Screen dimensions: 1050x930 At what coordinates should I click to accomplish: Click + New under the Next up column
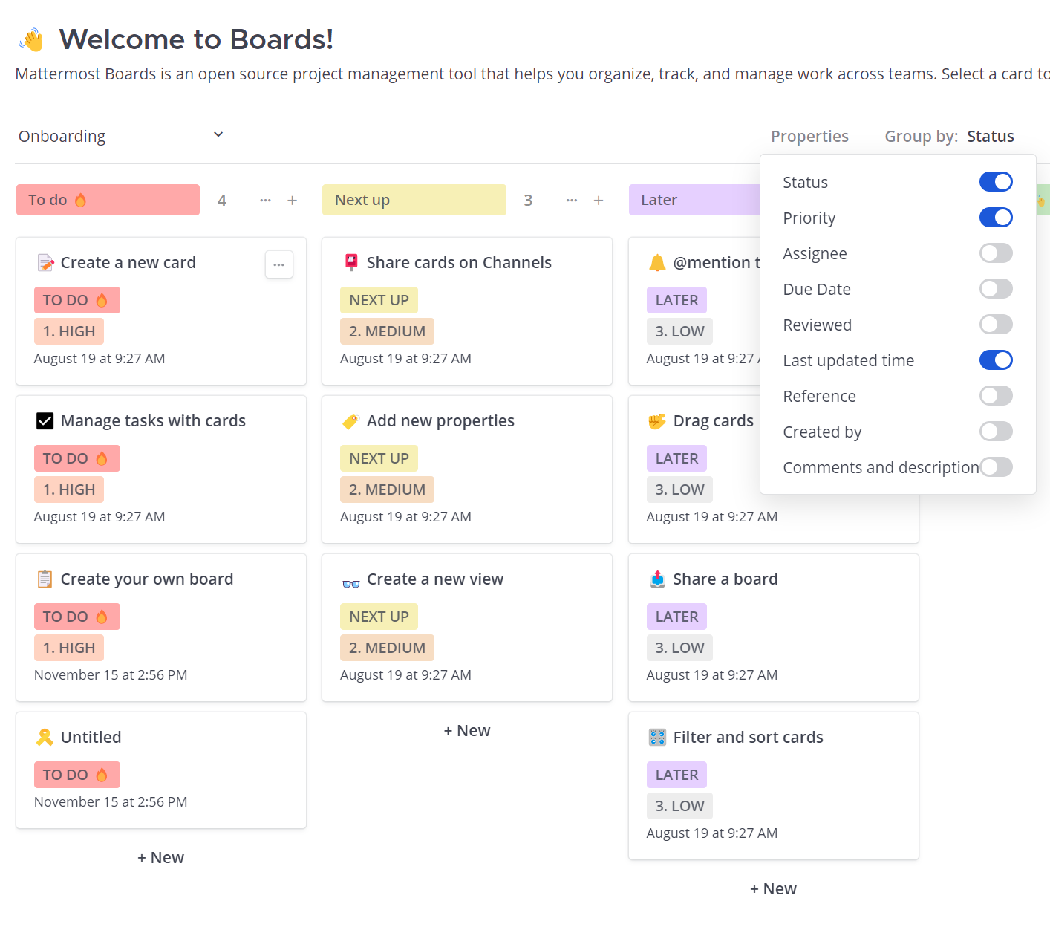coord(467,731)
